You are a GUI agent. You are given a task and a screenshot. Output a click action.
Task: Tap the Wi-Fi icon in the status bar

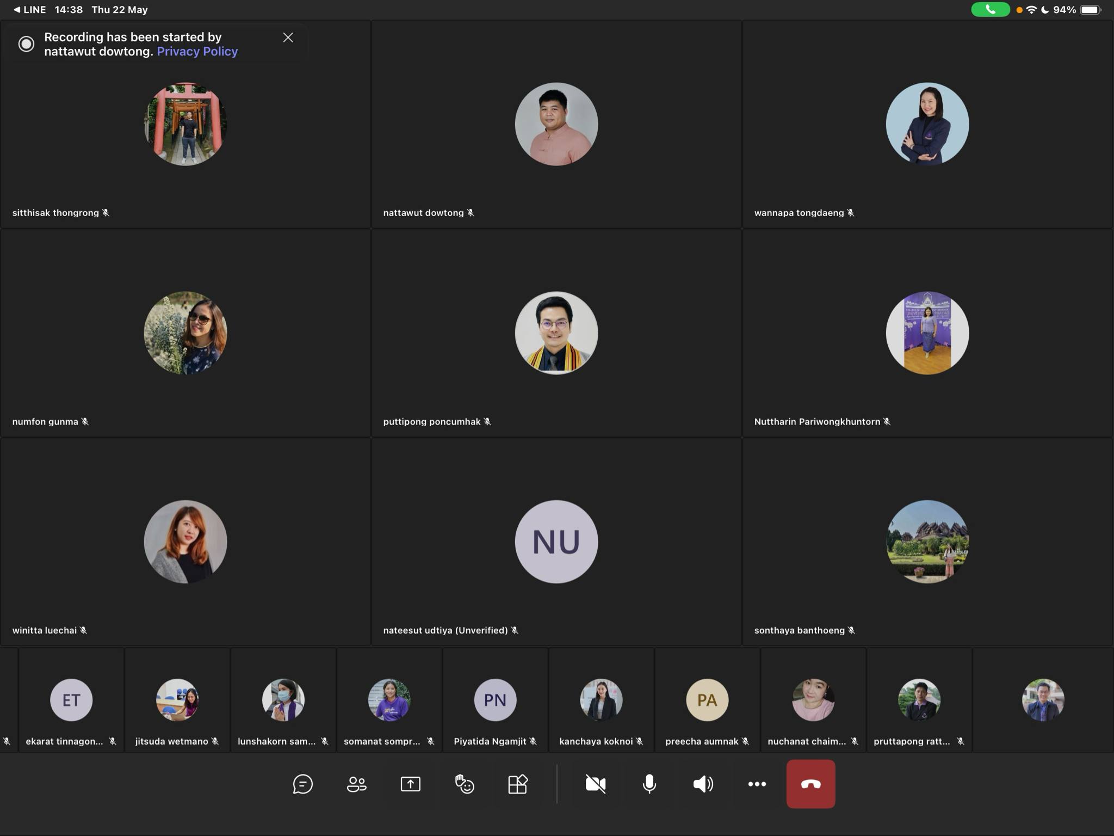click(1031, 10)
